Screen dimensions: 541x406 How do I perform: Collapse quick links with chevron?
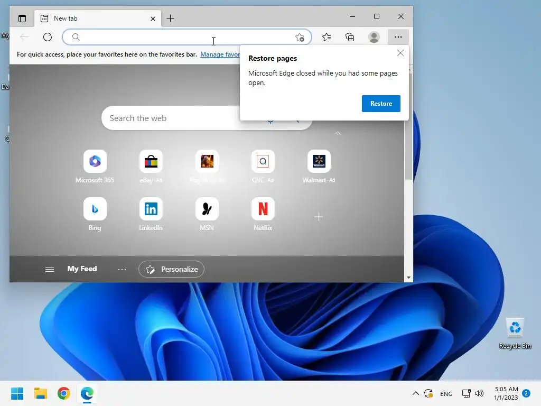(338, 133)
